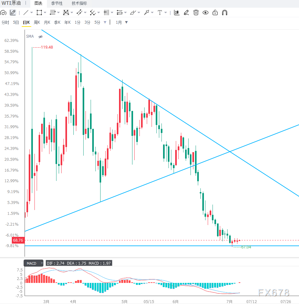Click the trash icon to delete drawings

pos(196,12)
